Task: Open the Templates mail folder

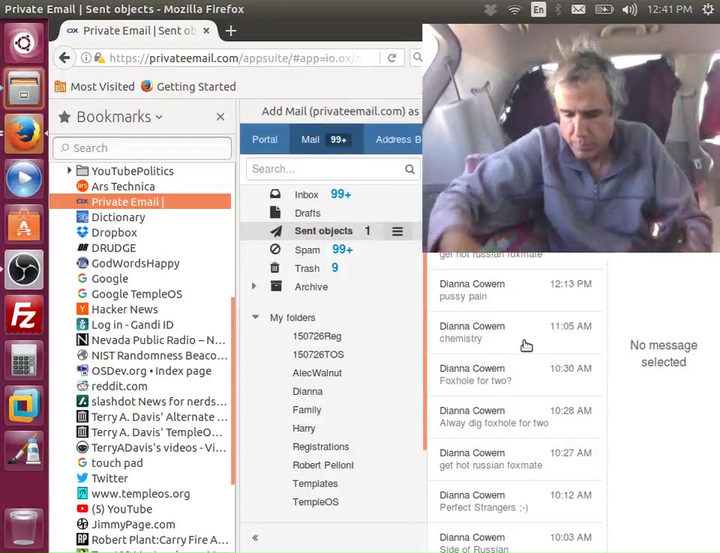Action: 315,484
